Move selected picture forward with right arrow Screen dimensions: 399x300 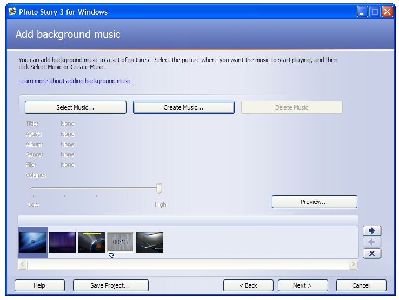point(372,230)
